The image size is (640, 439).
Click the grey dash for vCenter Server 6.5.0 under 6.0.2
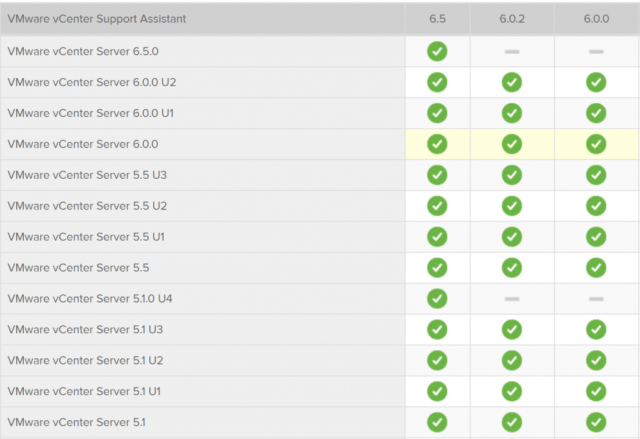coord(512,52)
